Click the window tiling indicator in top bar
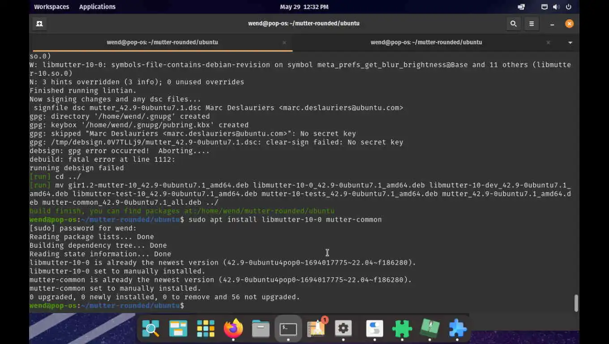 pyautogui.click(x=521, y=7)
